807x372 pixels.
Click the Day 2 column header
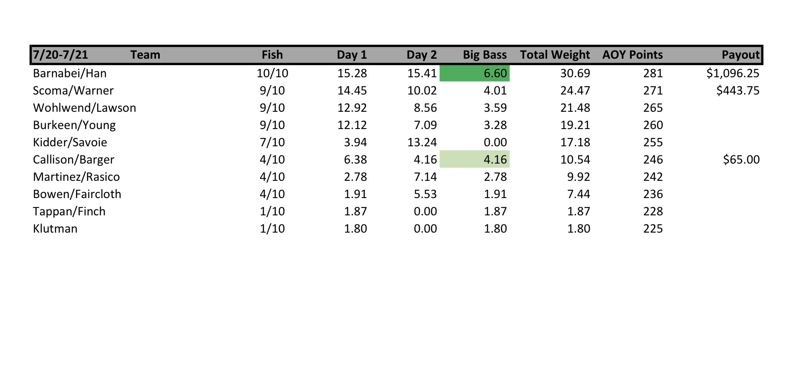point(421,55)
